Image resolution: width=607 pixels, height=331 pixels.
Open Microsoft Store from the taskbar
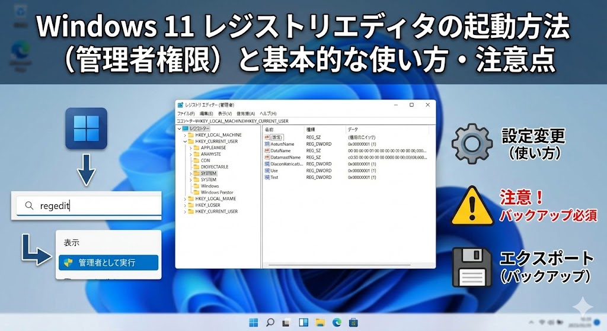click(x=353, y=322)
